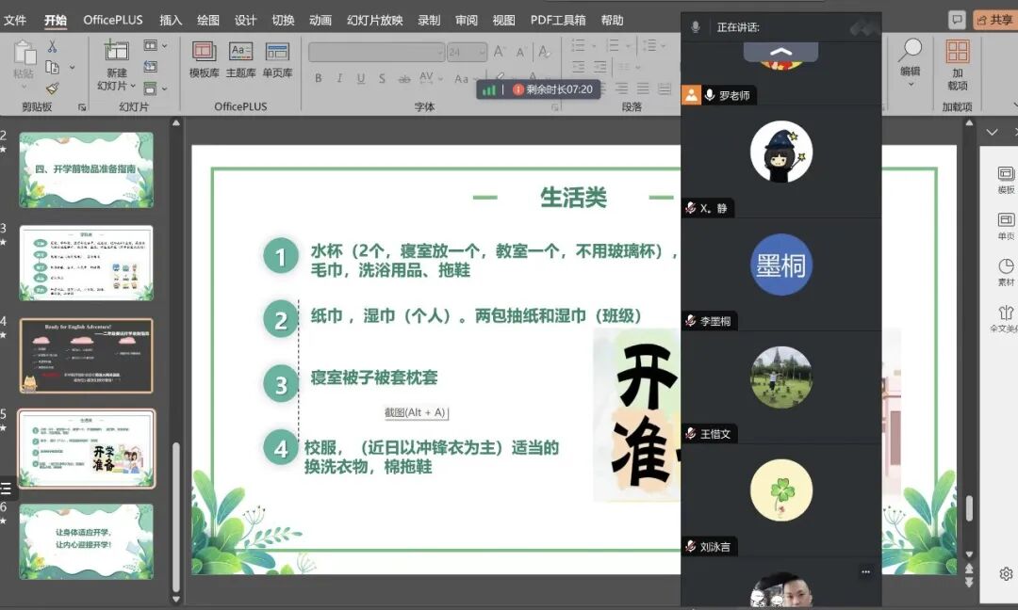Click the Cut scissors icon
This screenshot has width=1018, height=610.
[x=52, y=46]
